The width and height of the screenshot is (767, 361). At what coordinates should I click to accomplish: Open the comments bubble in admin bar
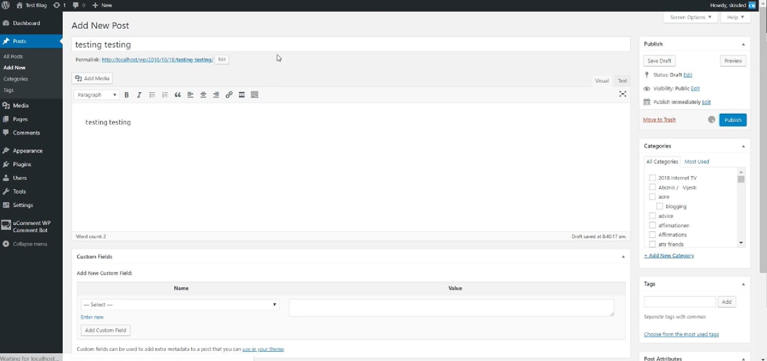(76, 5)
